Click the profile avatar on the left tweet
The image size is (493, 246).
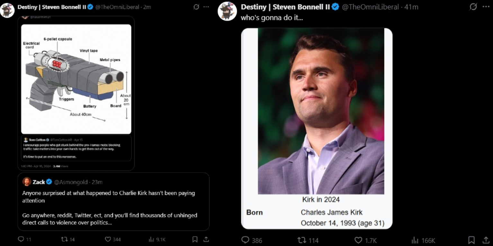pyautogui.click(x=7, y=10)
